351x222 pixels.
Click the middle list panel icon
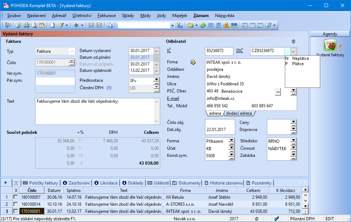coord(253,25)
